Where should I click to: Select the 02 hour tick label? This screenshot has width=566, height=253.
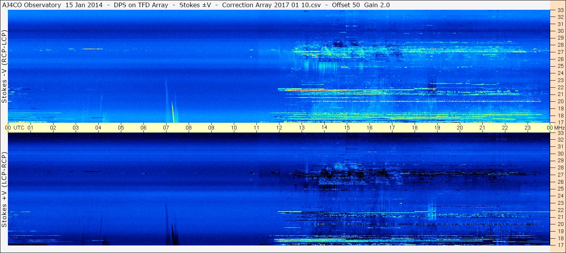pyautogui.click(x=53, y=128)
